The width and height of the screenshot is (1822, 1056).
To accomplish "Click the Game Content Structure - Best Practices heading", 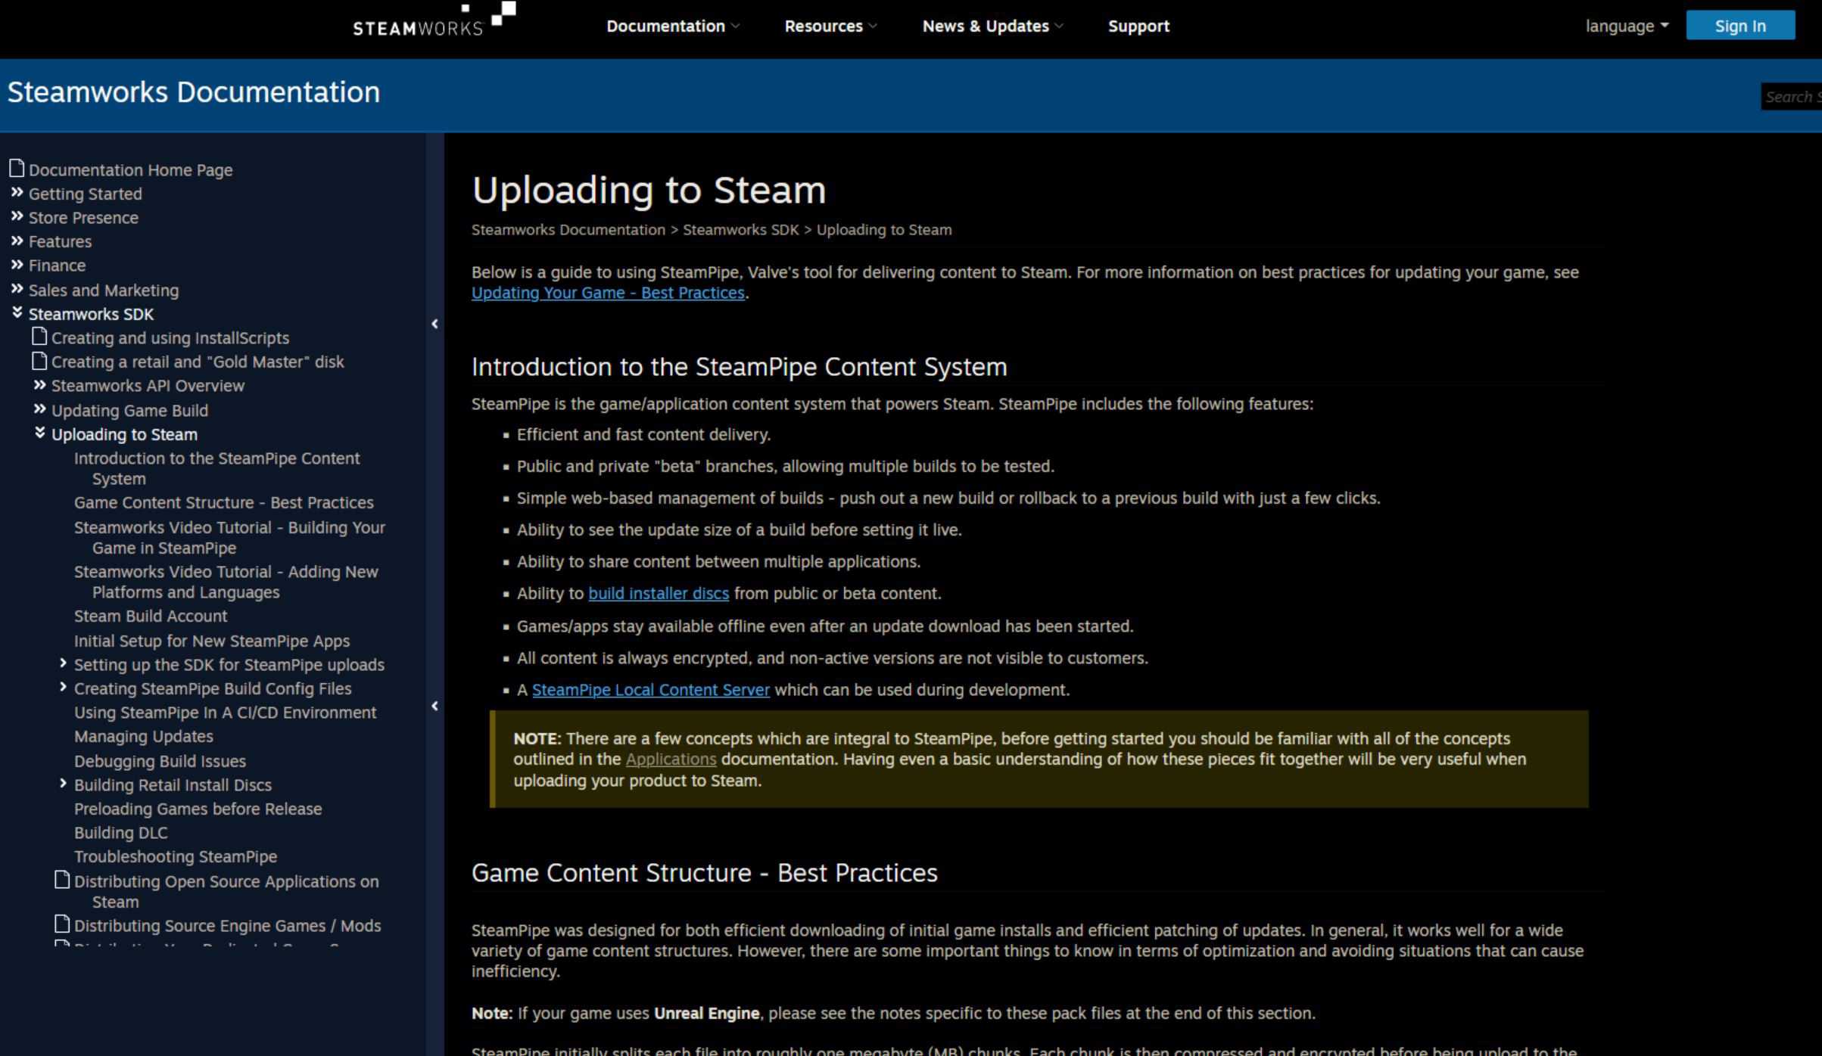I will [704, 873].
